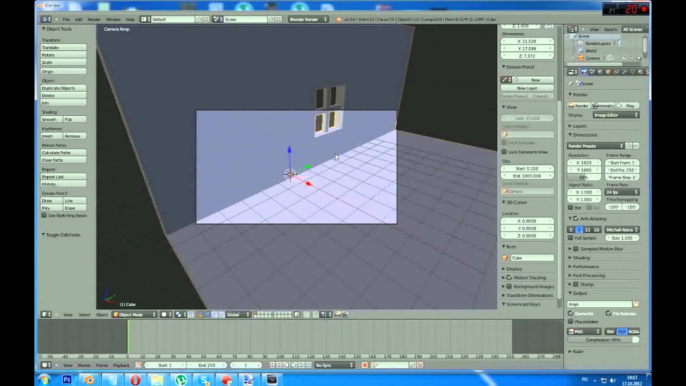Click the Blender info editor-type icon
The width and height of the screenshot is (686, 386).
[46, 19]
